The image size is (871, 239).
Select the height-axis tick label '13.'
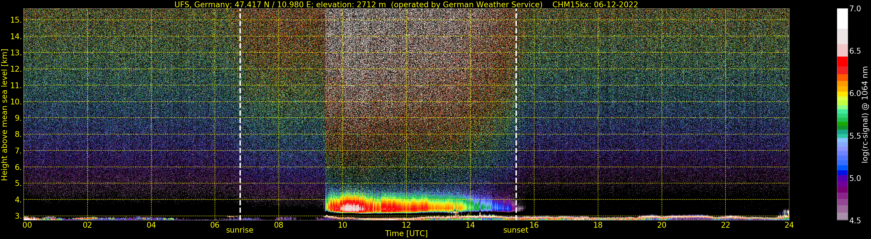[16, 53]
